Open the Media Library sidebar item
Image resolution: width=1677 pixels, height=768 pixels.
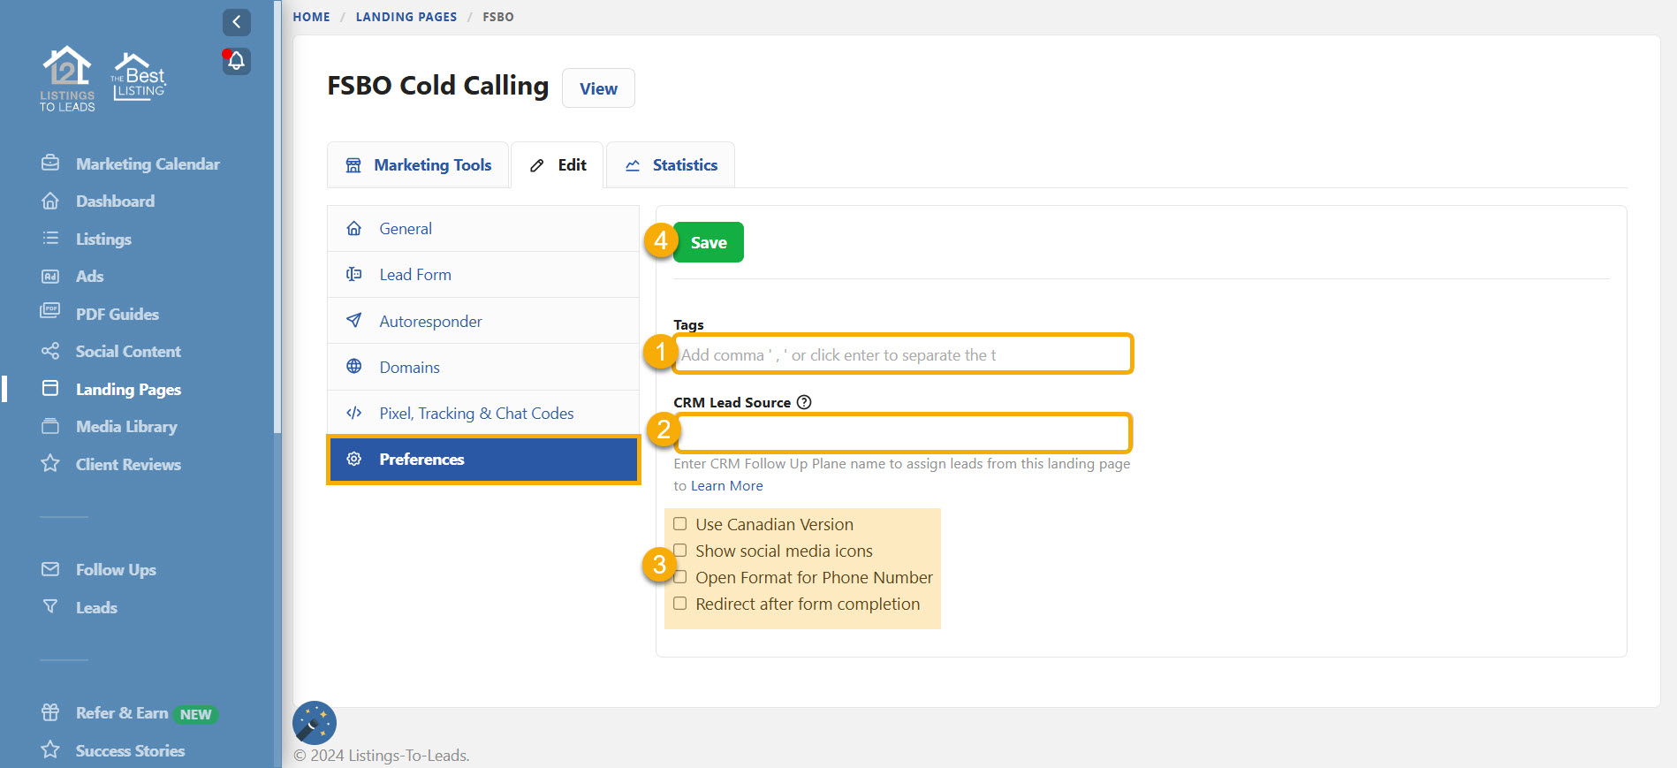[125, 427]
